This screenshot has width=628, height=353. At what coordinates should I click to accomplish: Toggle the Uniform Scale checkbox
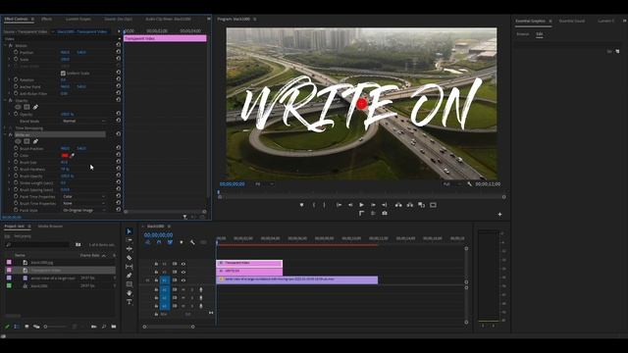point(63,74)
